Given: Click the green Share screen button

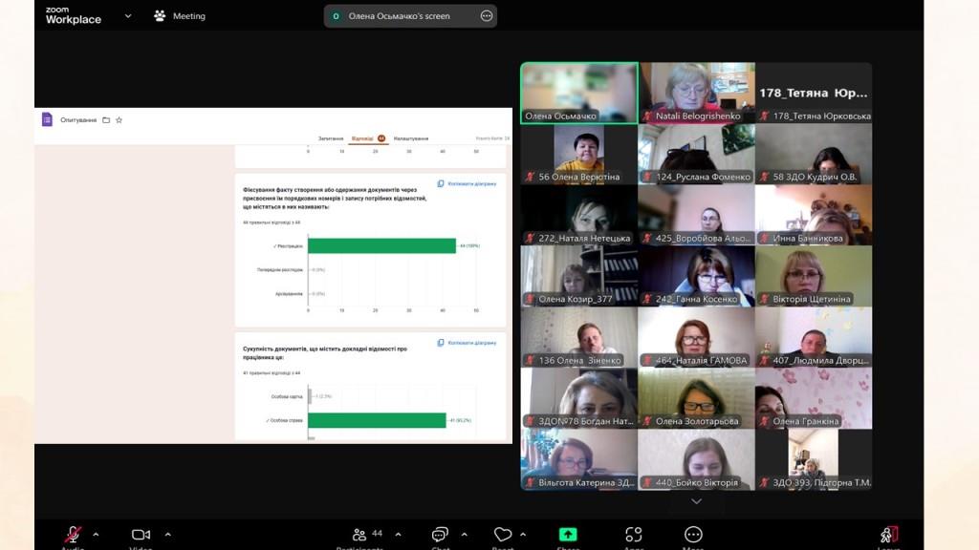Looking at the screenshot, I should coord(568,535).
